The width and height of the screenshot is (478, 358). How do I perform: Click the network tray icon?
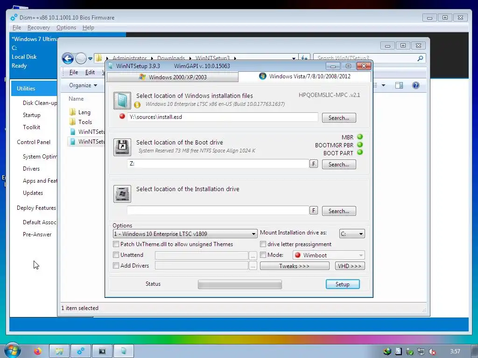click(x=421, y=352)
